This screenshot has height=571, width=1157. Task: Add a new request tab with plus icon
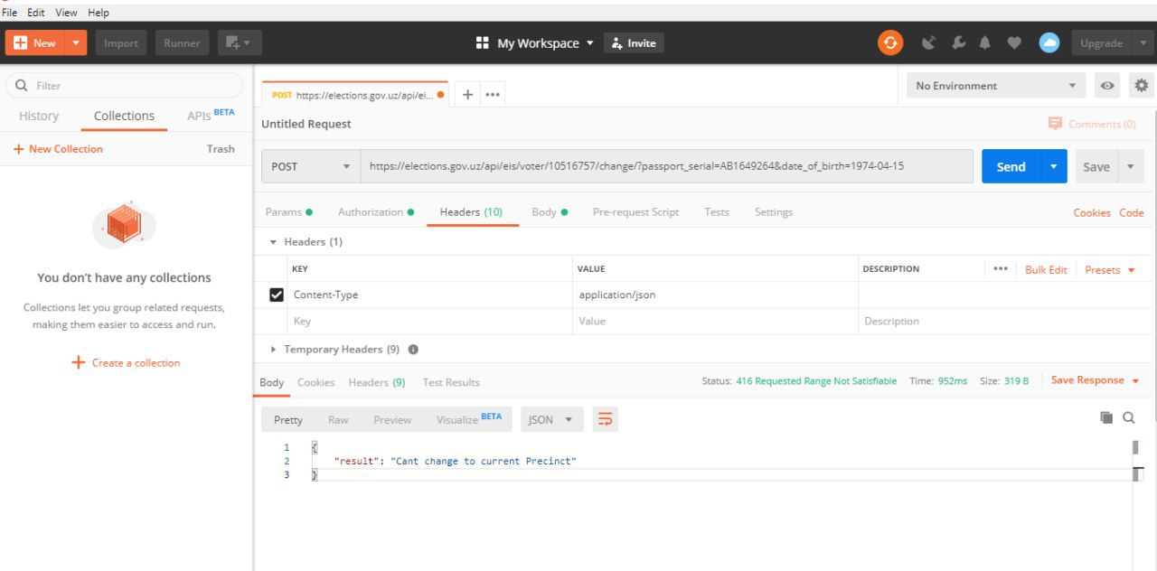pyautogui.click(x=467, y=94)
